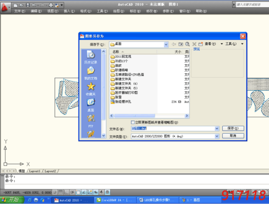Toggle Polar tracking in the status bar

click(72, 192)
